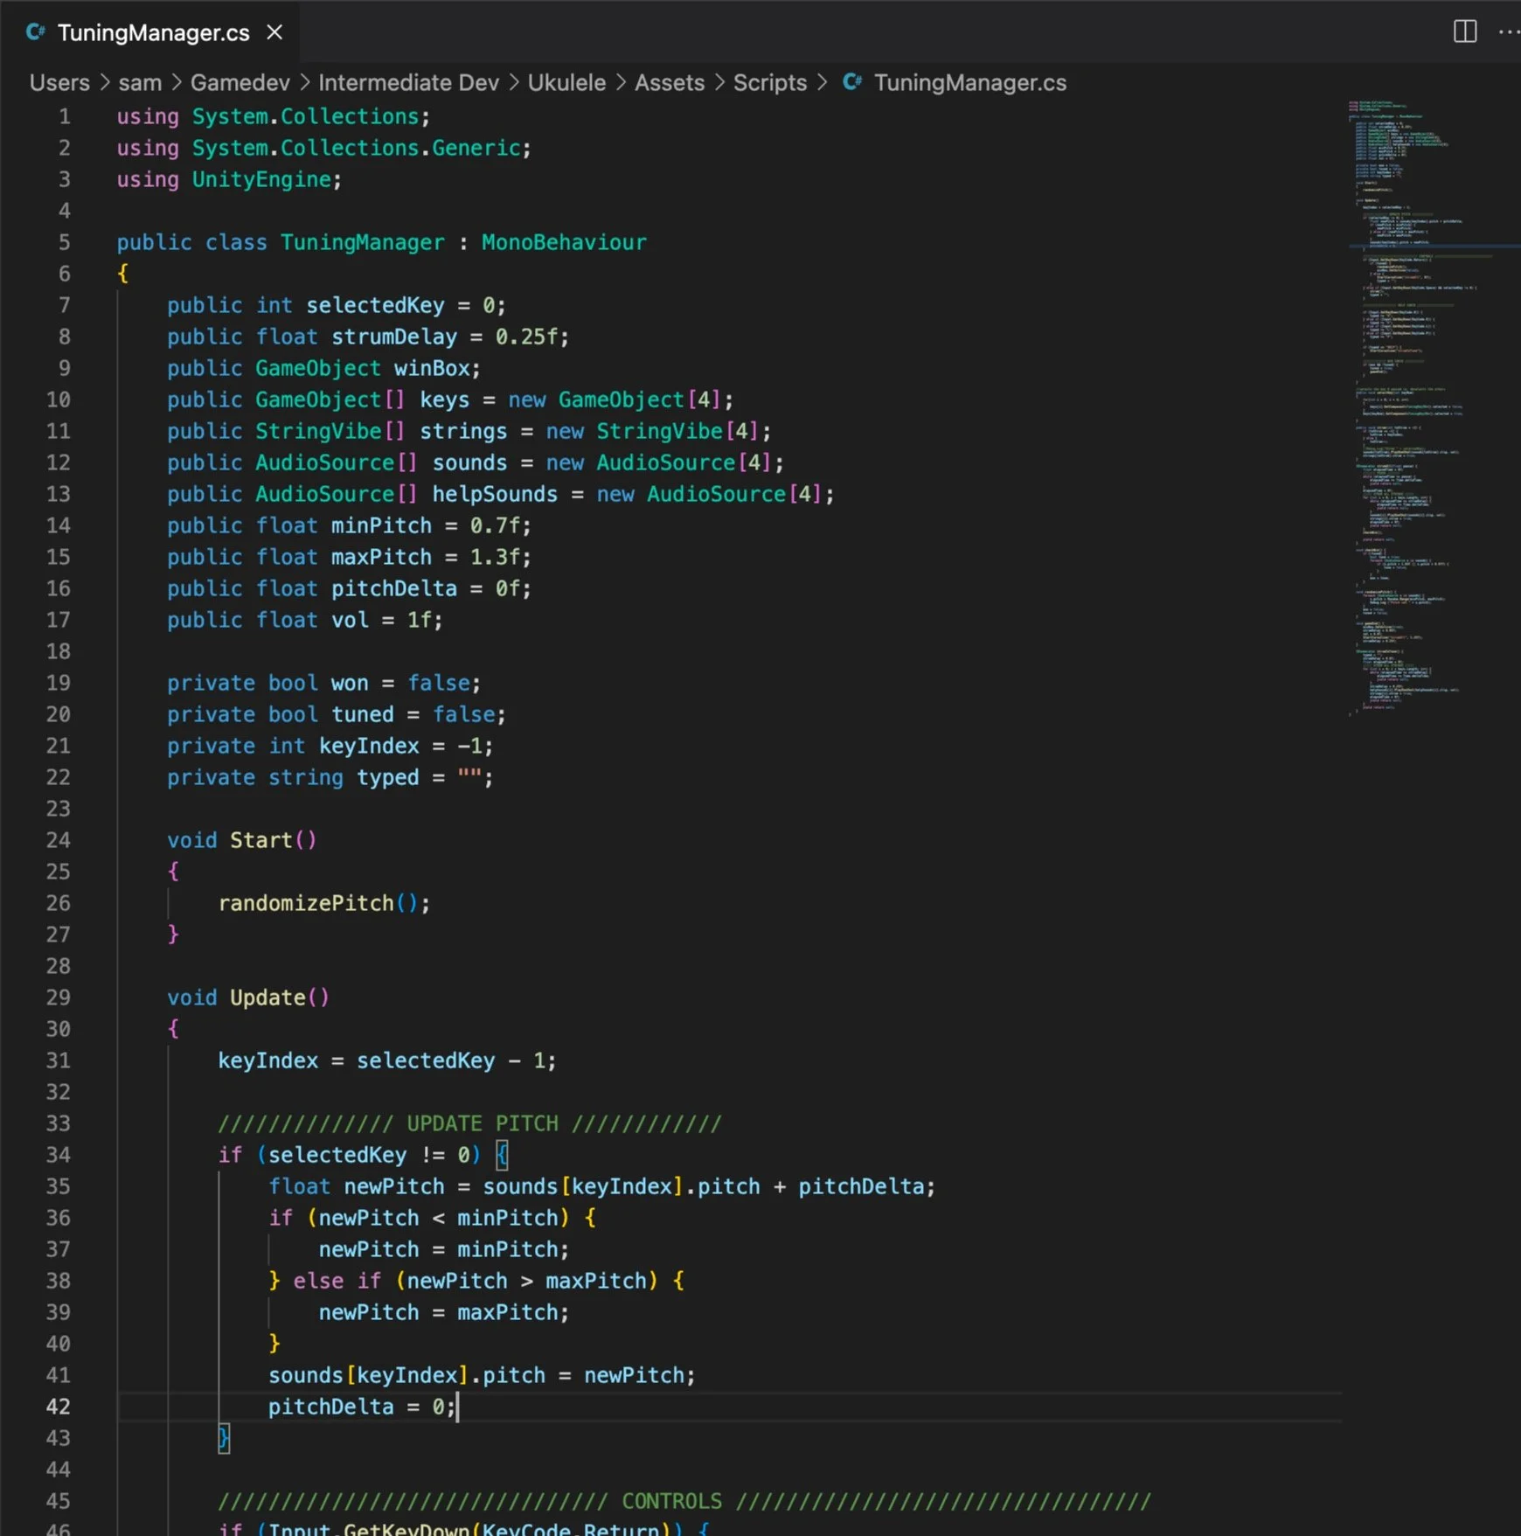Open the More Actions ellipsis menu
This screenshot has width=1521, height=1536.
[x=1509, y=31]
